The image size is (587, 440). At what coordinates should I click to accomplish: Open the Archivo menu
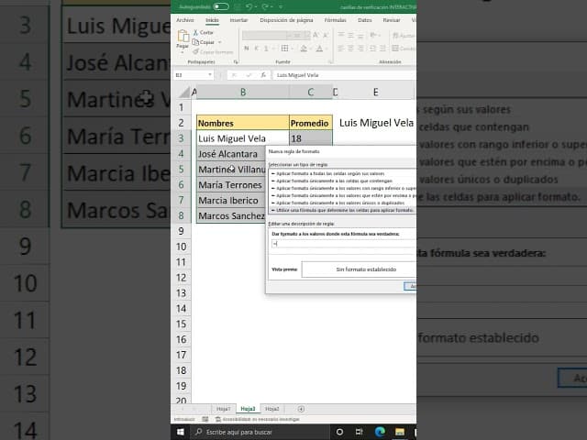point(185,20)
